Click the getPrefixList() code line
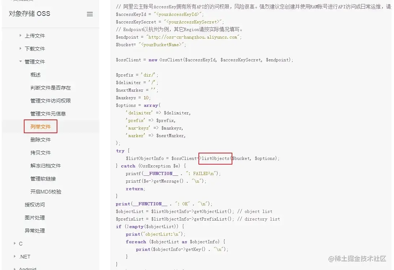The height and width of the screenshot is (270, 394). click(198, 219)
